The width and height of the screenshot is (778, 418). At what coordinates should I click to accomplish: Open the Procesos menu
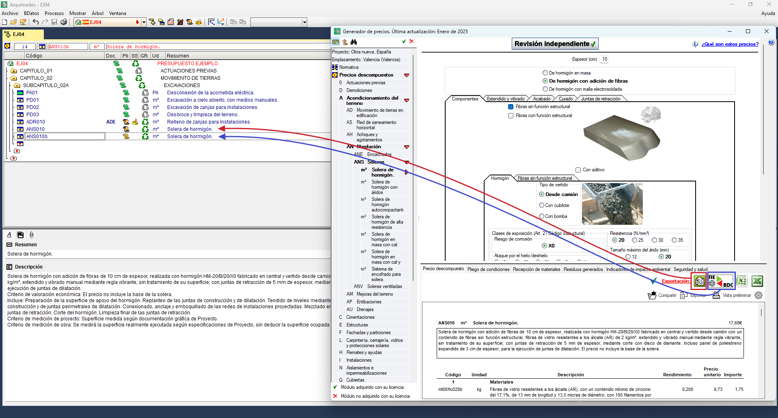point(54,13)
